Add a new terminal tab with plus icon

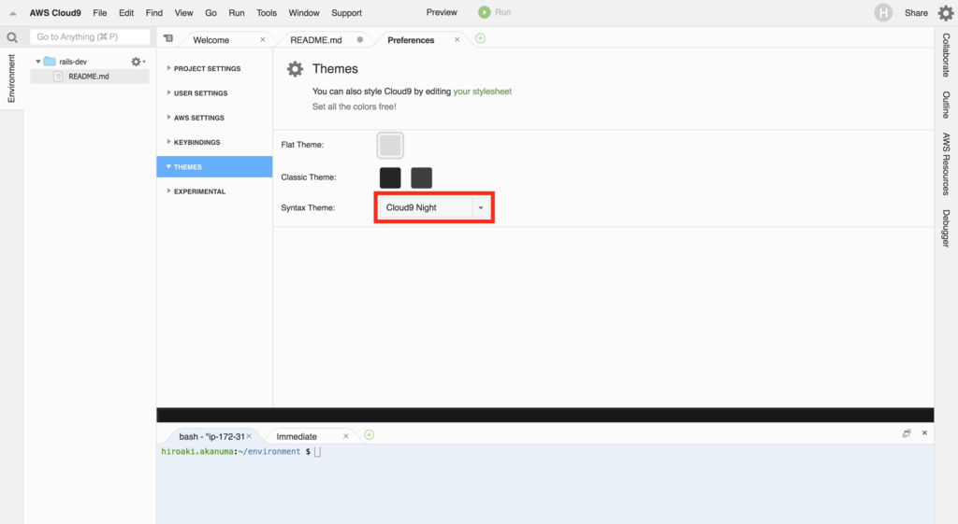(x=369, y=435)
